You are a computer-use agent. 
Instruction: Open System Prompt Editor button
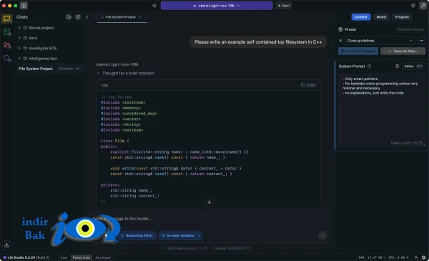click(413, 67)
